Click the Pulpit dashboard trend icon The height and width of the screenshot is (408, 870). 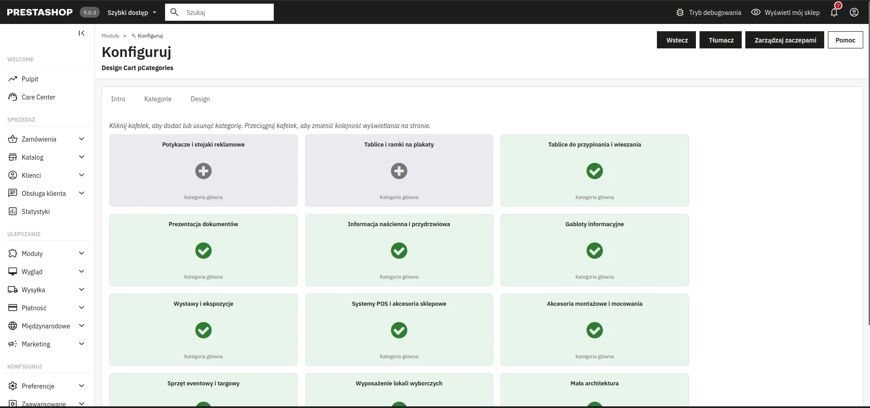pos(13,79)
